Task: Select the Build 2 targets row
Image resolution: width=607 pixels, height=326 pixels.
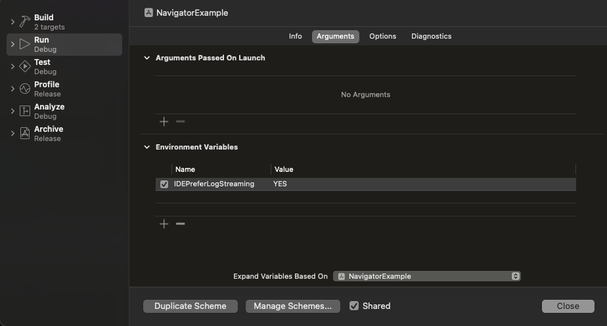Action: pyautogui.click(x=64, y=22)
